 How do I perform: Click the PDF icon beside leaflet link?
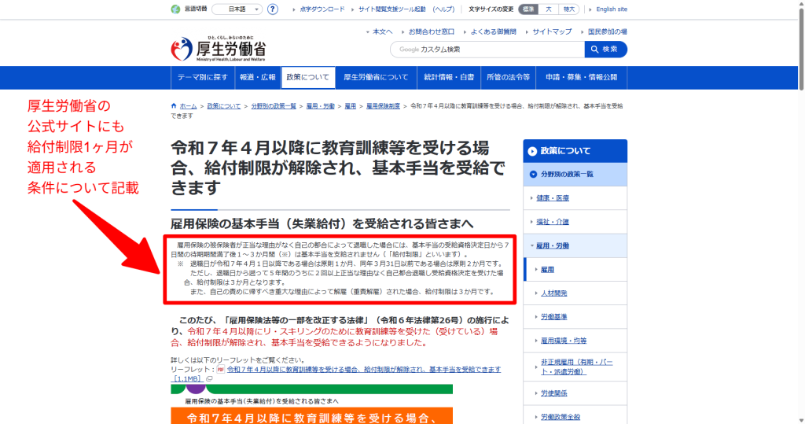tap(220, 369)
